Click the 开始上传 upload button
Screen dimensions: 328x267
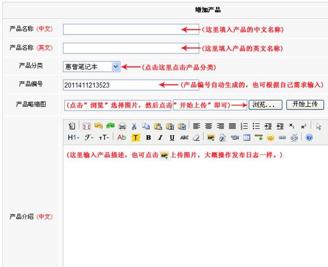coord(305,105)
